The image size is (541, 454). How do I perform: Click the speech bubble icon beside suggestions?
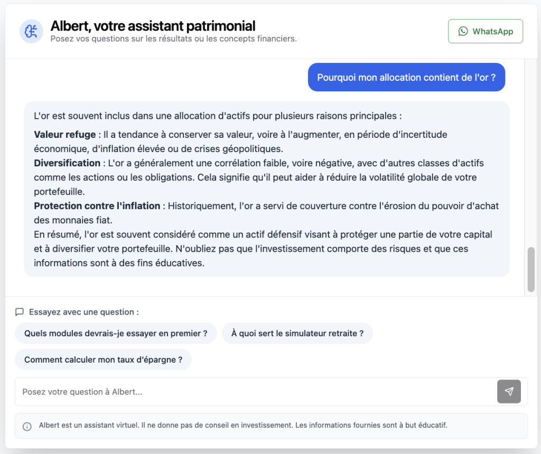pos(20,312)
